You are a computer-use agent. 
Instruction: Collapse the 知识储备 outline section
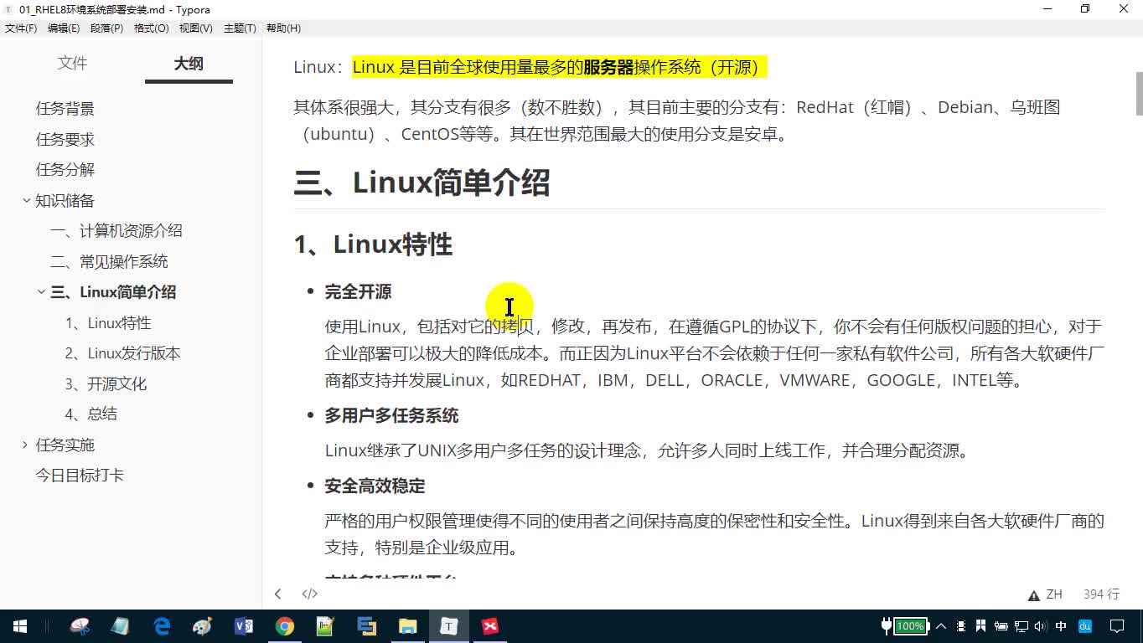[26, 200]
